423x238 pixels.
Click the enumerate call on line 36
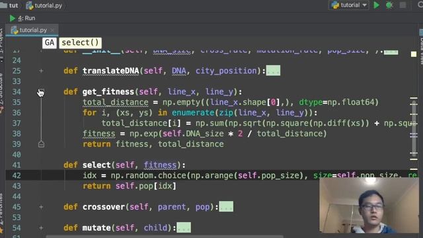click(x=193, y=112)
